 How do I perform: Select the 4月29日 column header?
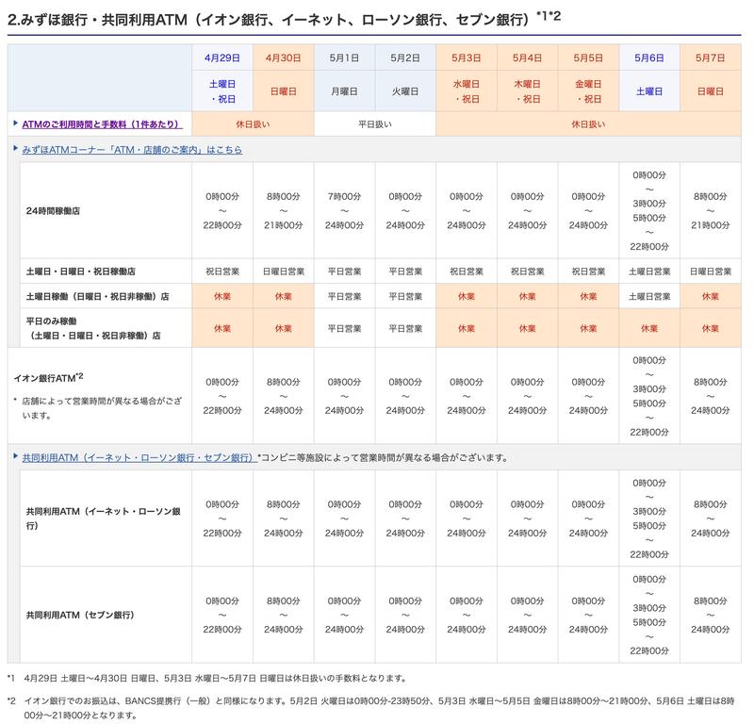coord(222,58)
